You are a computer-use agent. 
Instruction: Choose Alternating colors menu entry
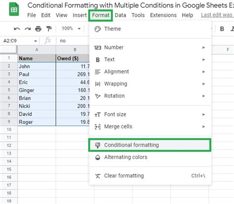(x=150, y=157)
